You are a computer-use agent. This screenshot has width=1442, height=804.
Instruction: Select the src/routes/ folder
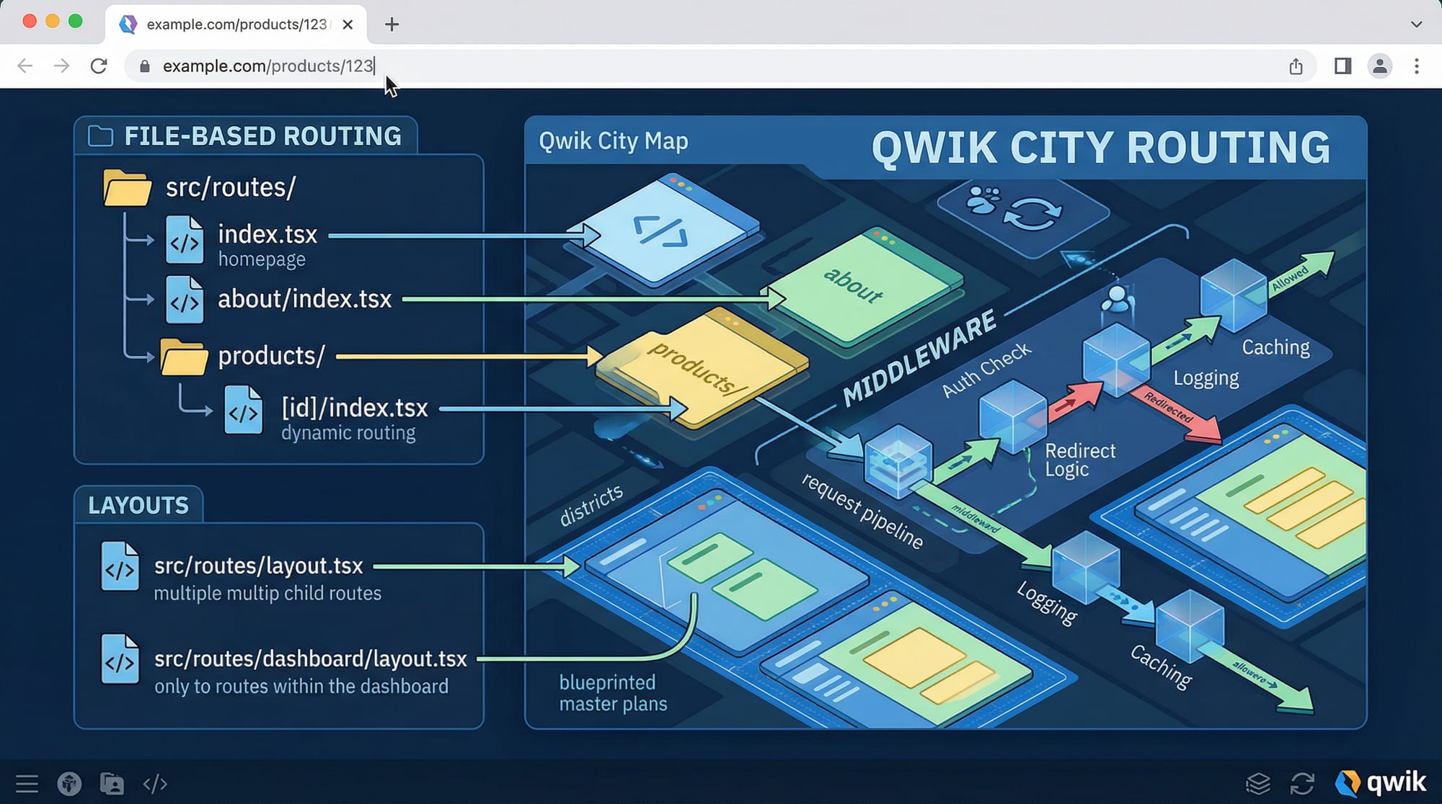(230, 188)
